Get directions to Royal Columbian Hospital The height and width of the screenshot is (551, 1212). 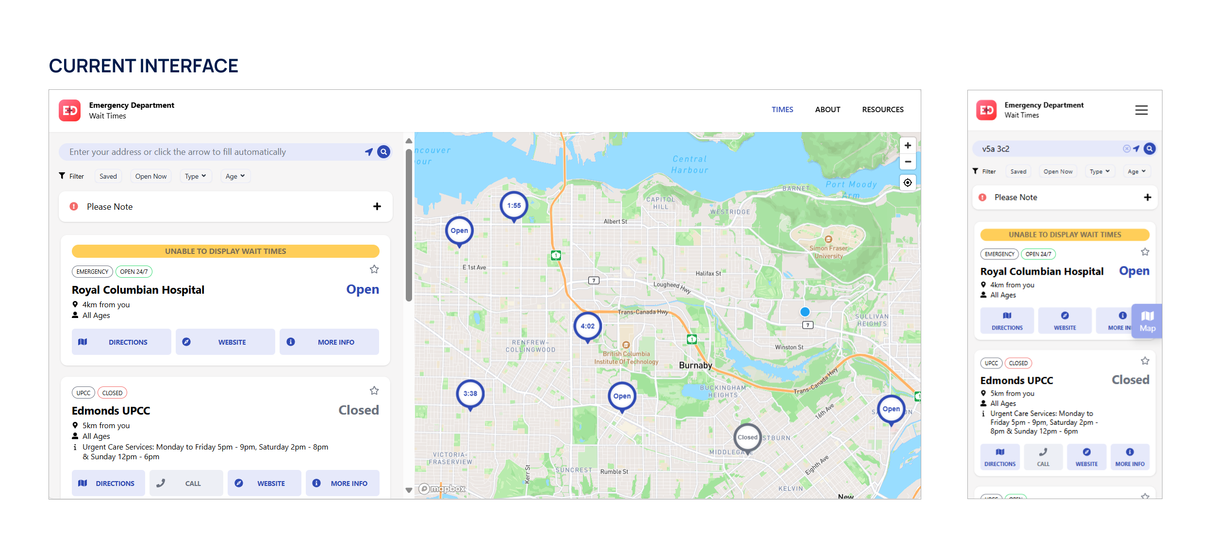[x=121, y=342]
